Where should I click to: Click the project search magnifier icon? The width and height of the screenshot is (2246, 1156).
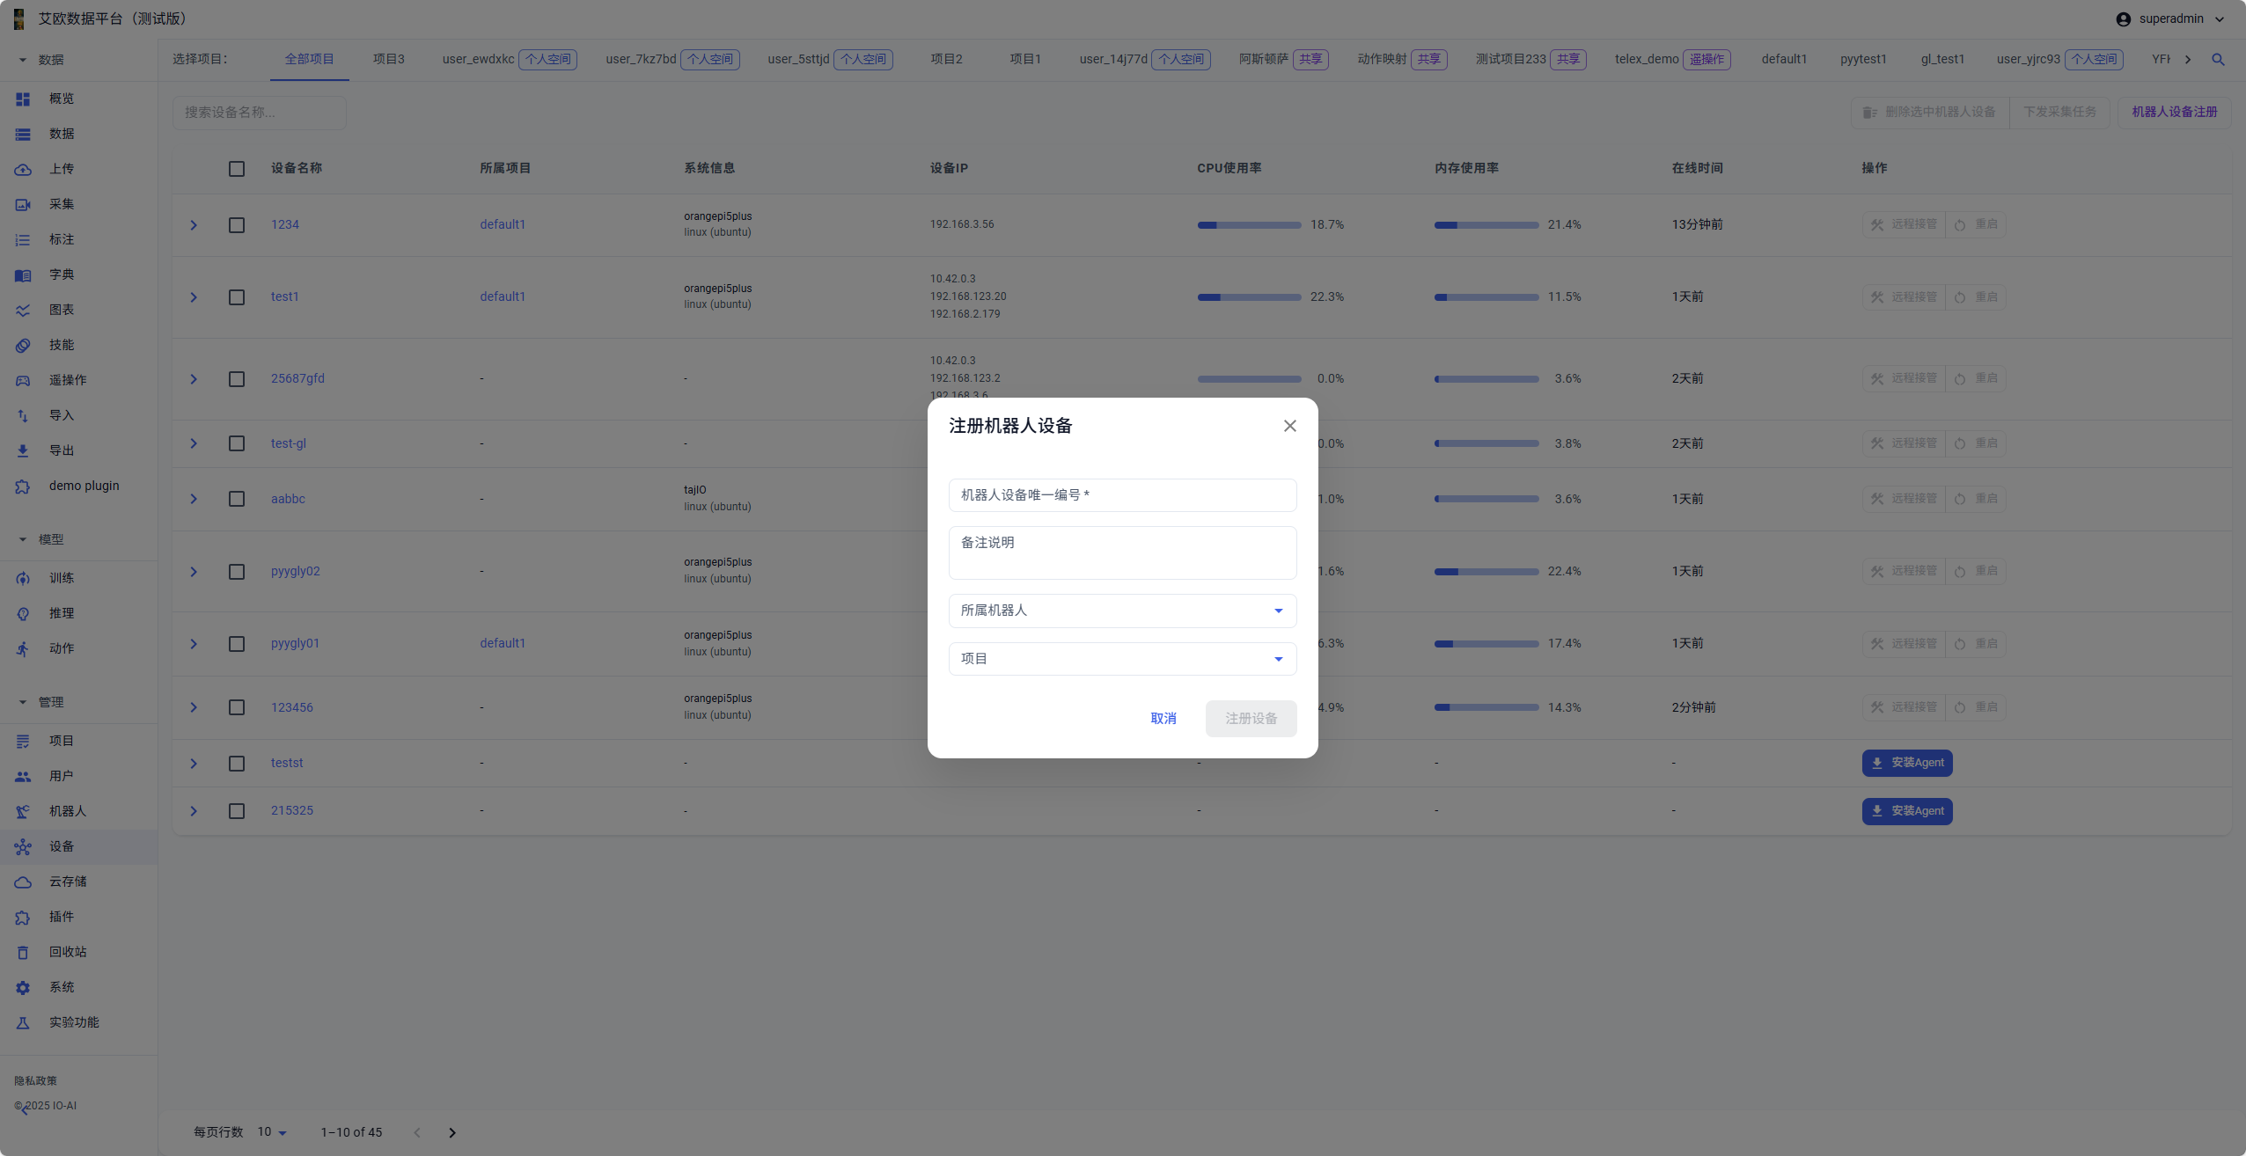tap(2218, 60)
